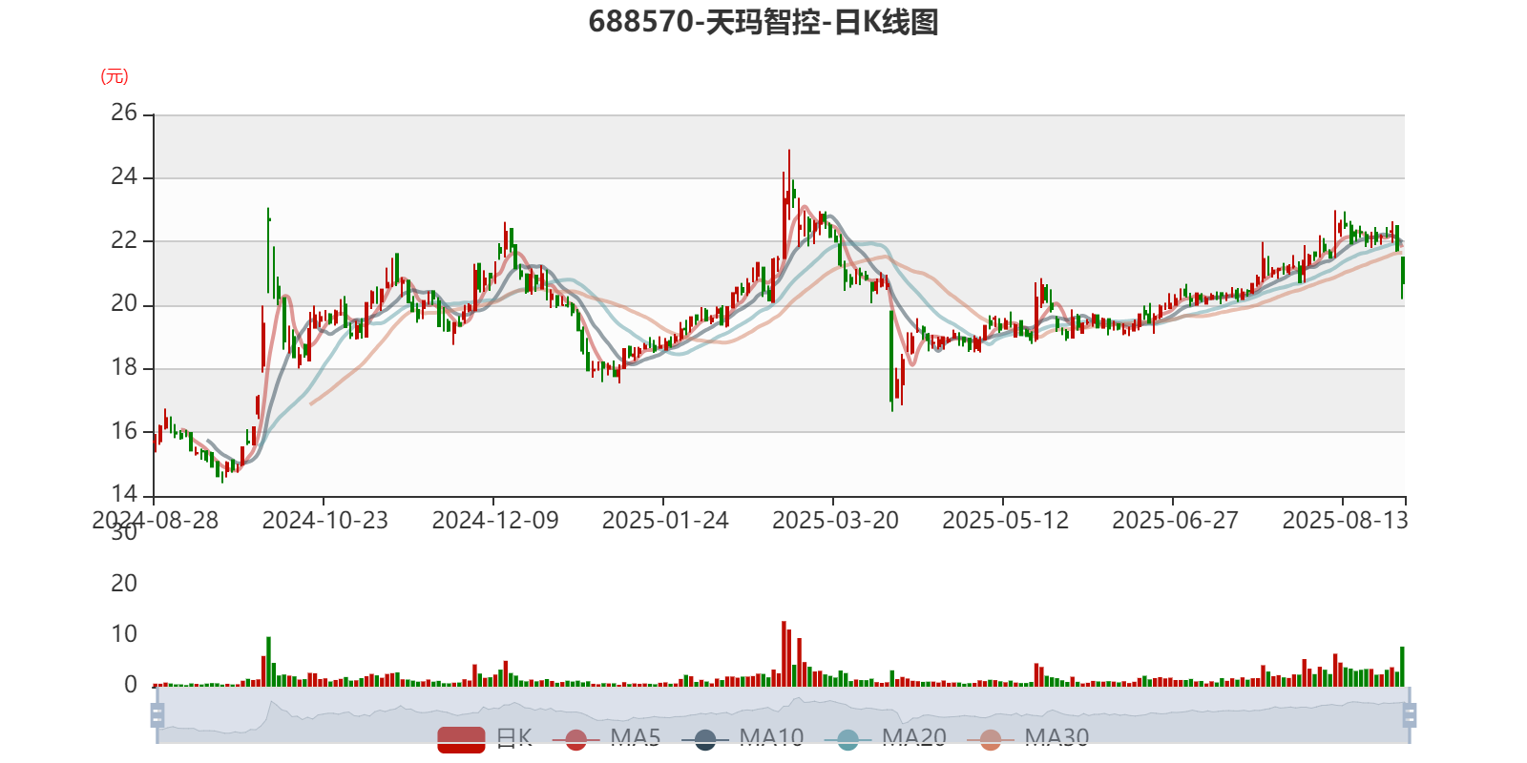
Task: Click the y-axis price label 18
Action: coord(124,367)
